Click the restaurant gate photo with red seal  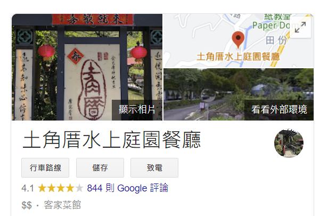pos(87,67)
